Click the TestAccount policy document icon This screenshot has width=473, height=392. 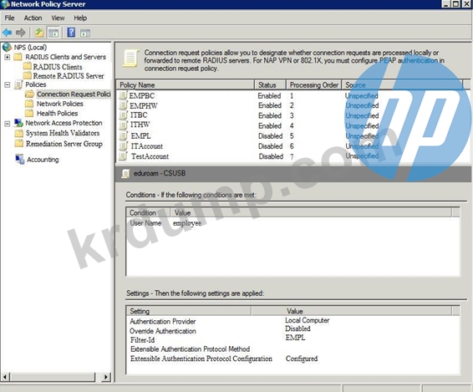tap(123, 156)
